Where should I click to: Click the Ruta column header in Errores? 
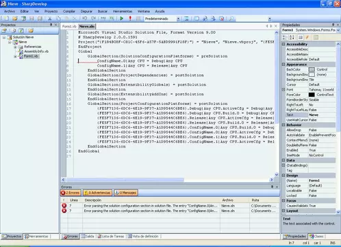pyautogui.click(x=264, y=200)
